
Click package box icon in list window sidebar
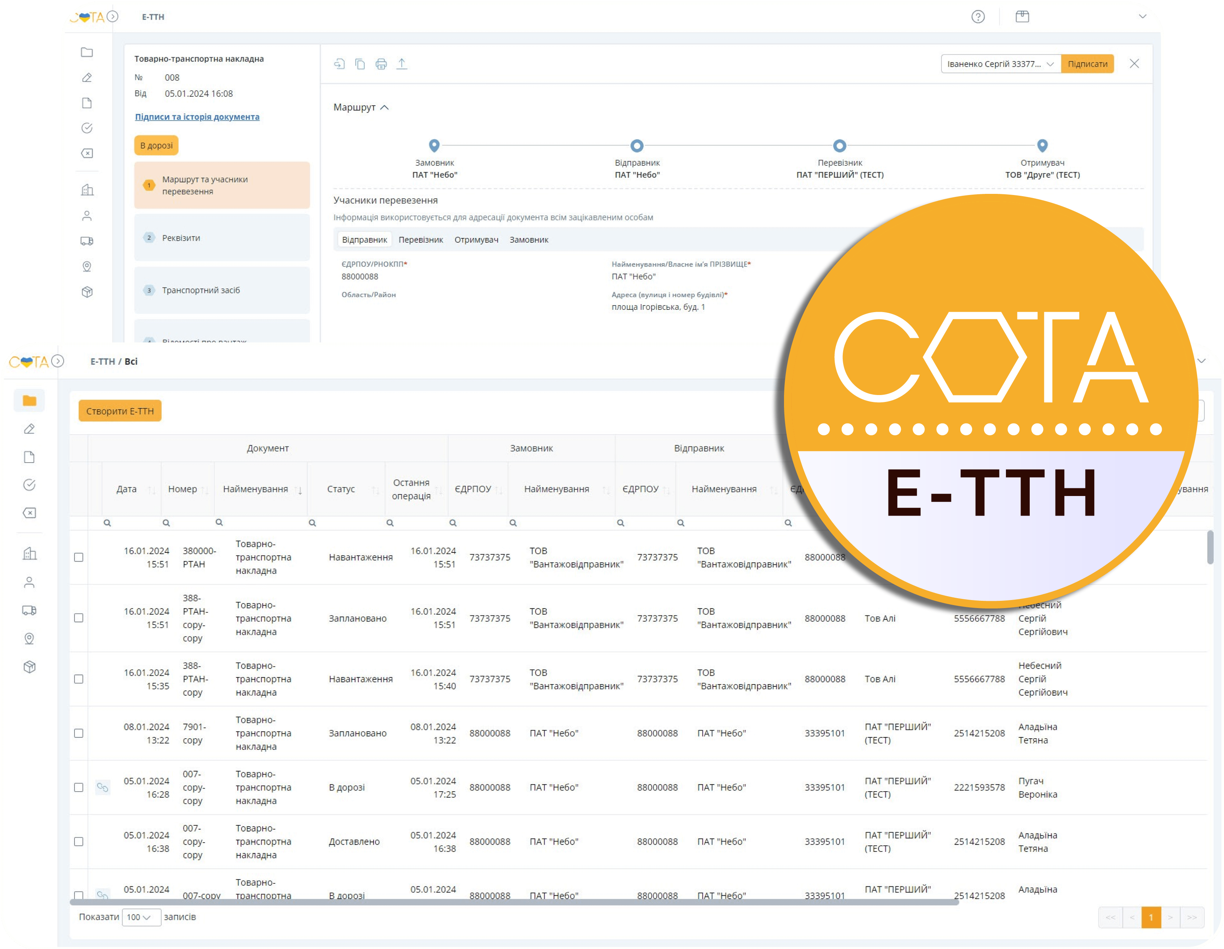pyautogui.click(x=30, y=667)
